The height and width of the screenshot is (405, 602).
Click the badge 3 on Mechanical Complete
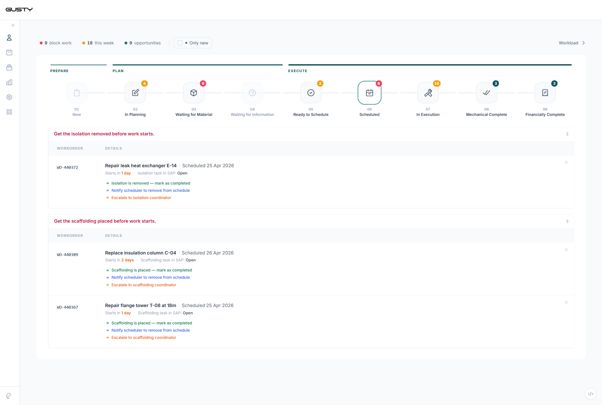(x=496, y=83)
